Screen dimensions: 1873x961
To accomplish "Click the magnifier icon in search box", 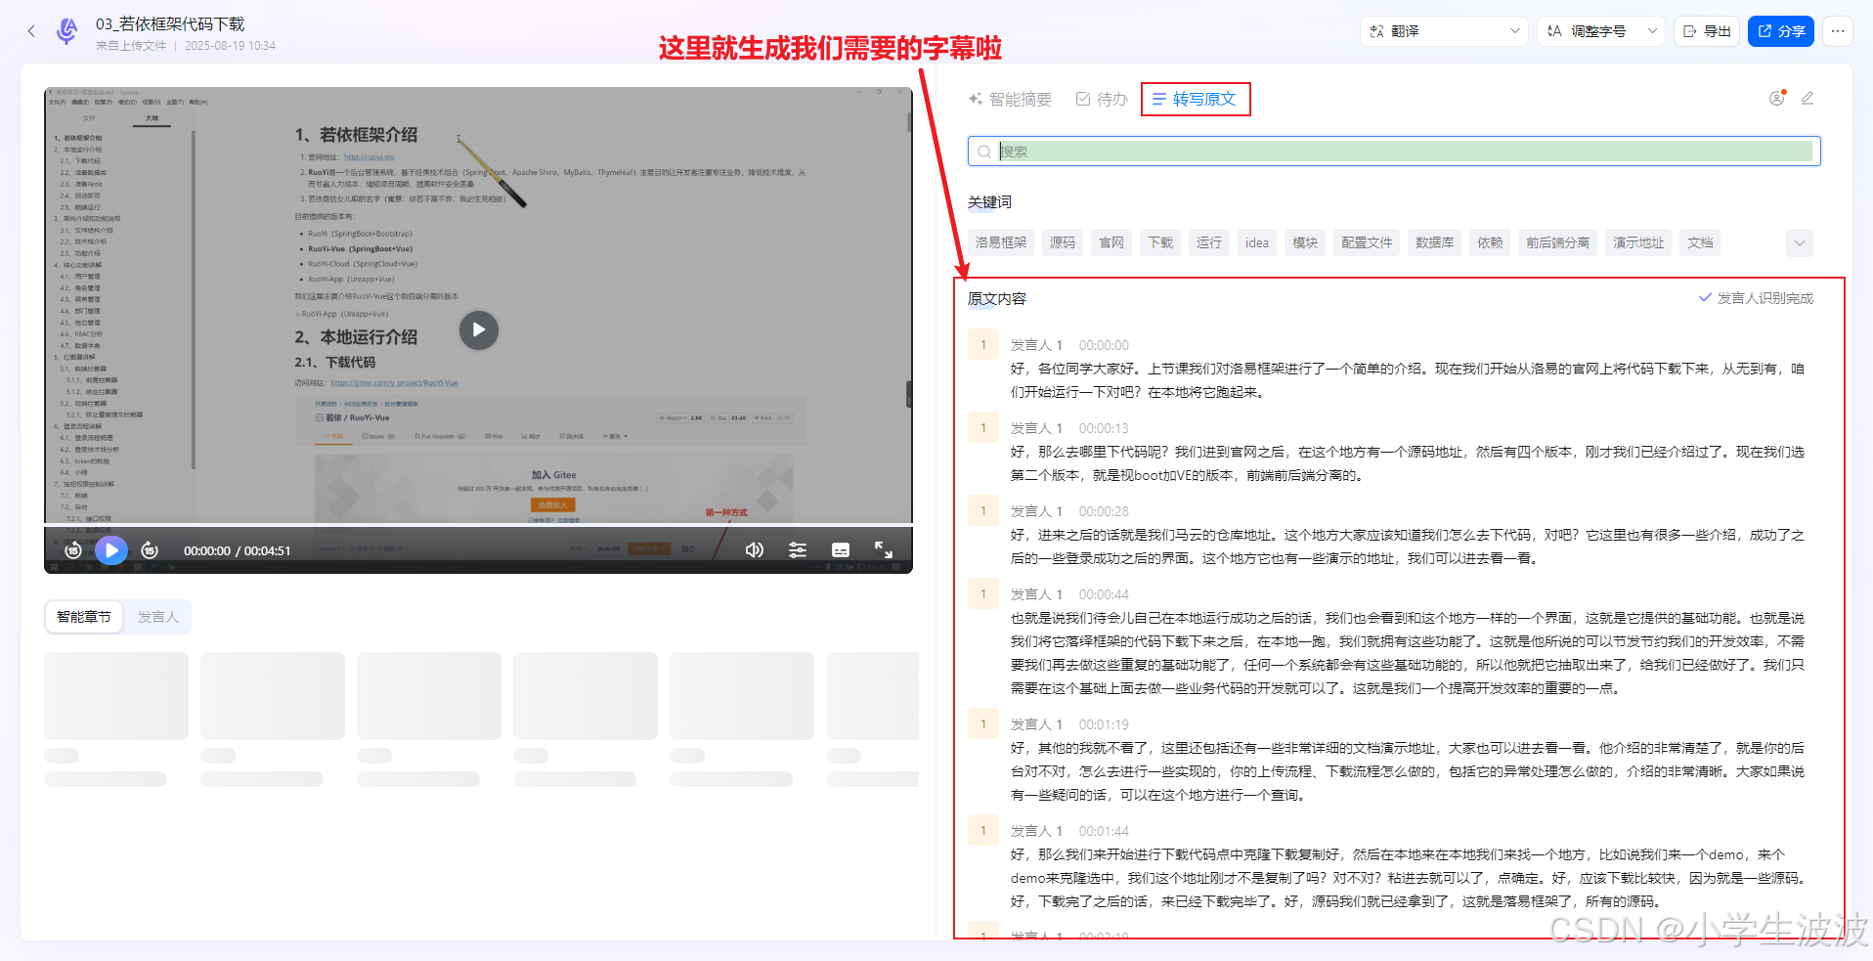I will [x=984, y=152].
